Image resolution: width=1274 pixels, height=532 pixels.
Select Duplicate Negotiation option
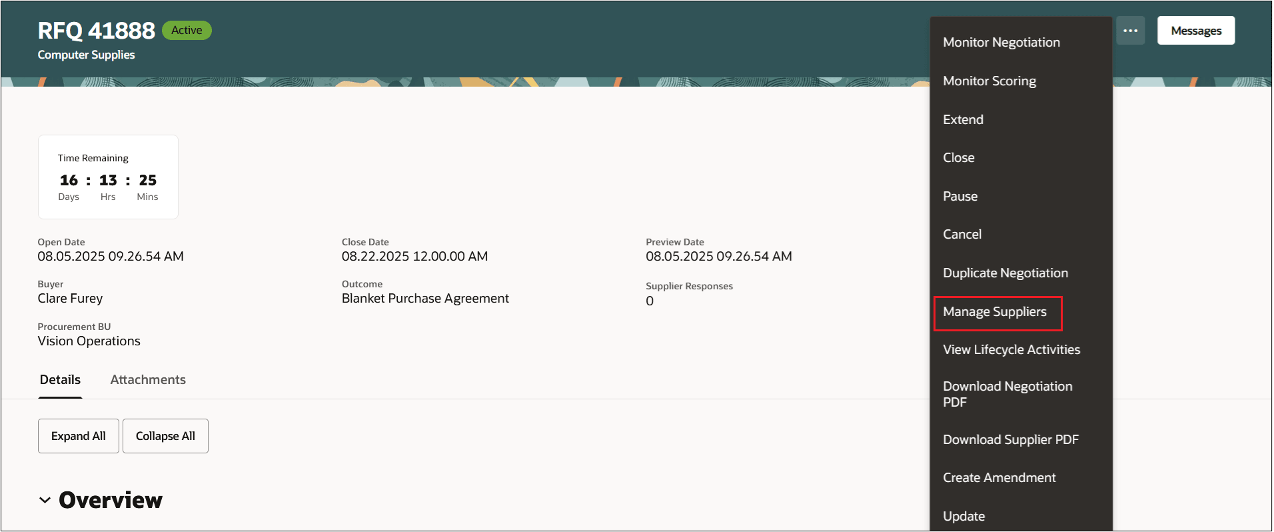(x=1005, y=273)
